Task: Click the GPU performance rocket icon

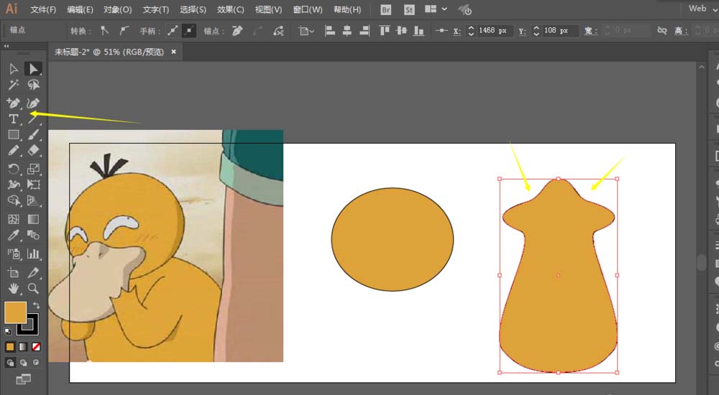Action: point(465,9)
